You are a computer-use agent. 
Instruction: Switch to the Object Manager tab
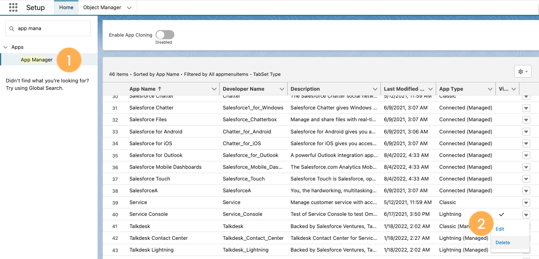[x=102, y=7]
